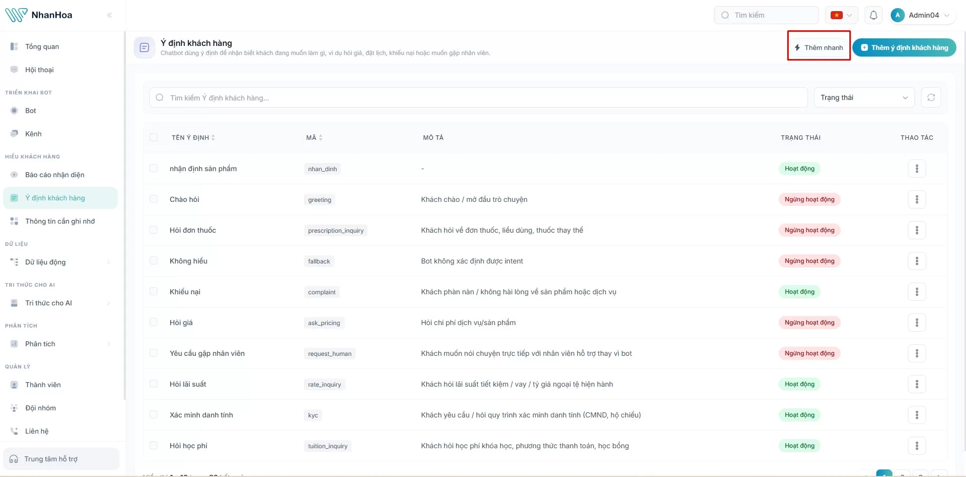This screenshot has width=966, height=477.
Task: Check the Yêu cầu gặp nhân viên checkbox
Action: pyautogui.click(x=154, y=353)
